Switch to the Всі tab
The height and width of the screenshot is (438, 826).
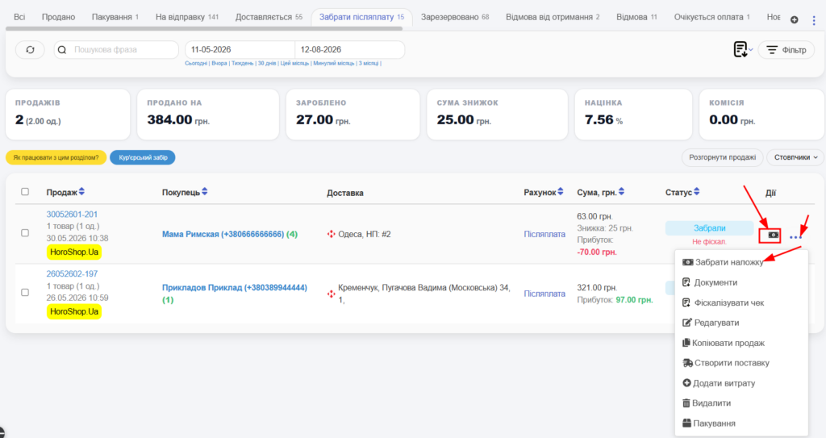19,17
